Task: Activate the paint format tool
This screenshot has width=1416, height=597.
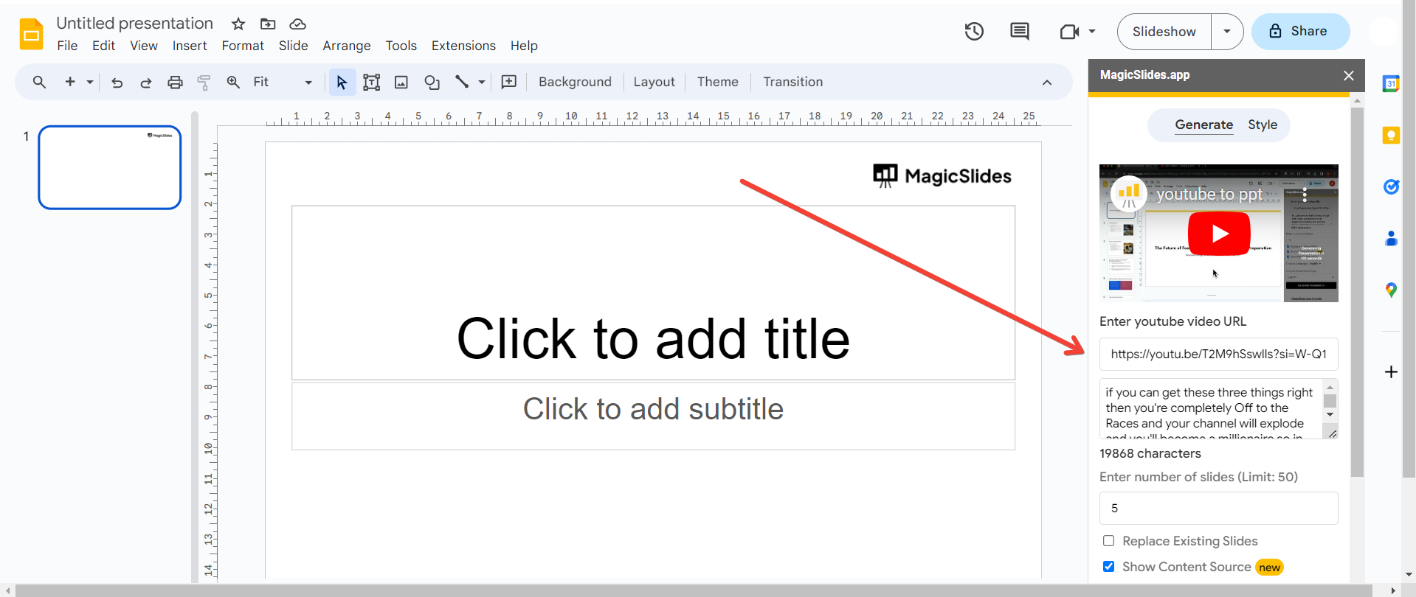Action: point(204,82)
